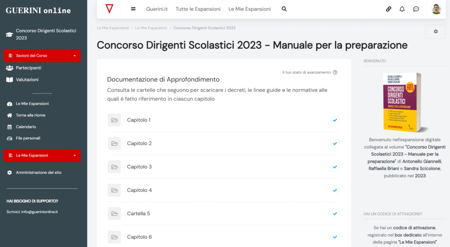The width and height of the screenshot is (450, 247).
Task: Open the Capitolo 1 folder icon
Action: click(114, 120)
